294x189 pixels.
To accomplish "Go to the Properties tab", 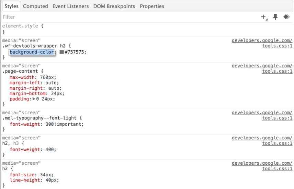I will (152, 6).
